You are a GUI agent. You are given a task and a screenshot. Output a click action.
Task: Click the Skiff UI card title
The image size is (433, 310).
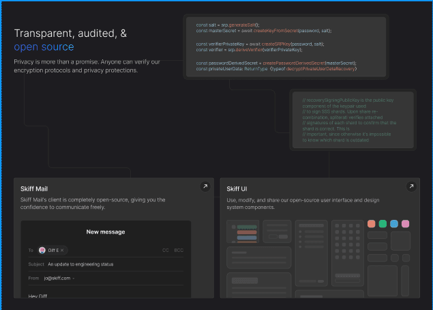click(236, 188)
